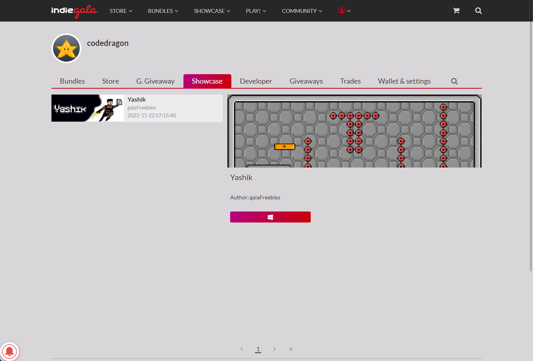Open the user account avatar menu
The height and width of the screenshot is (361, 533).
pyautogui.click(x=344, y=11)
